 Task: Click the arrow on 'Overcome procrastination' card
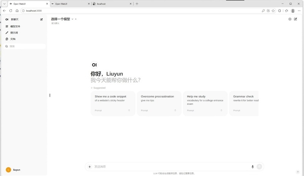pyautogui.click(x=175, y=110)
